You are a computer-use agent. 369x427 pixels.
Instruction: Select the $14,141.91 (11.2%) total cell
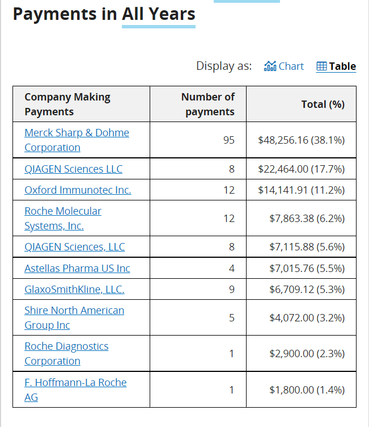point(302,190)
